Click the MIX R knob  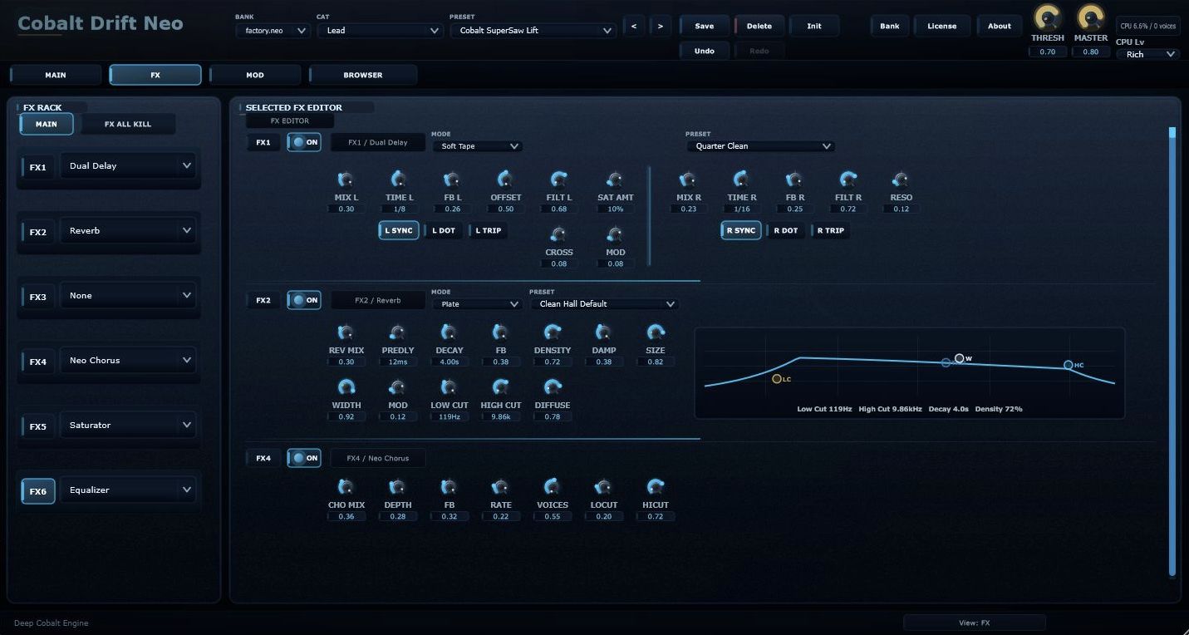tap(688, 180)
